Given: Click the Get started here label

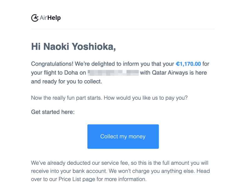Looking at the screenshot, I should pos(53,112).
